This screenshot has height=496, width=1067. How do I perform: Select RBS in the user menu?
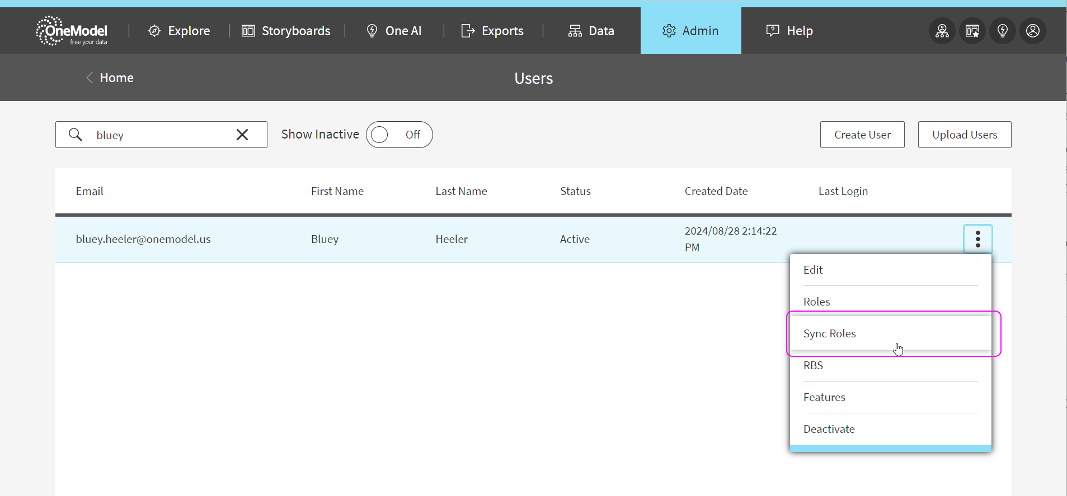[x=891, y=365]
